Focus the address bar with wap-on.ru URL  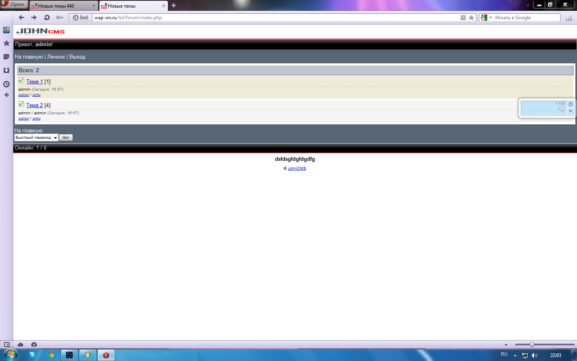276,18
